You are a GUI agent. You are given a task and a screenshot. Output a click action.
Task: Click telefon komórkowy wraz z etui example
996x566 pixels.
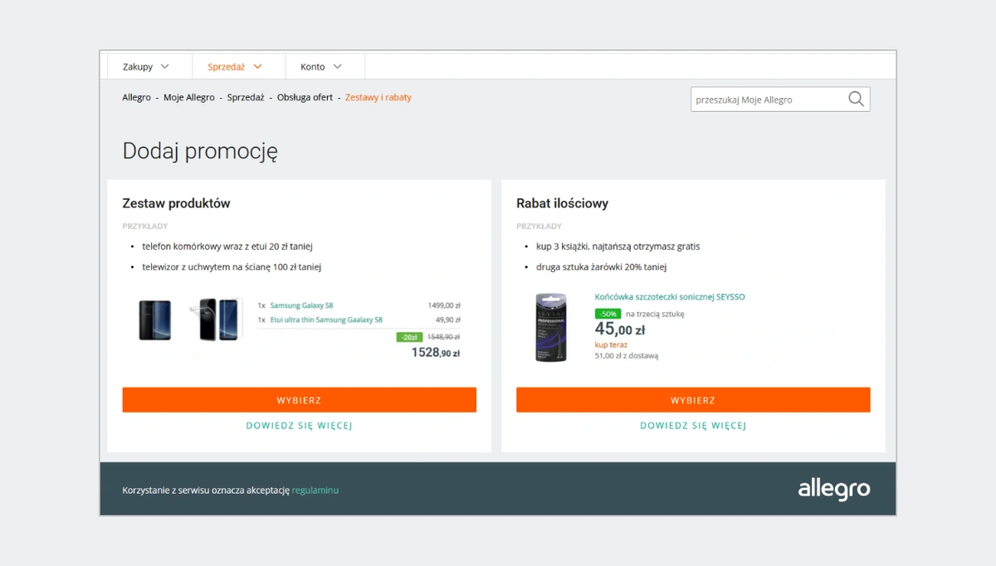[227, 246]
